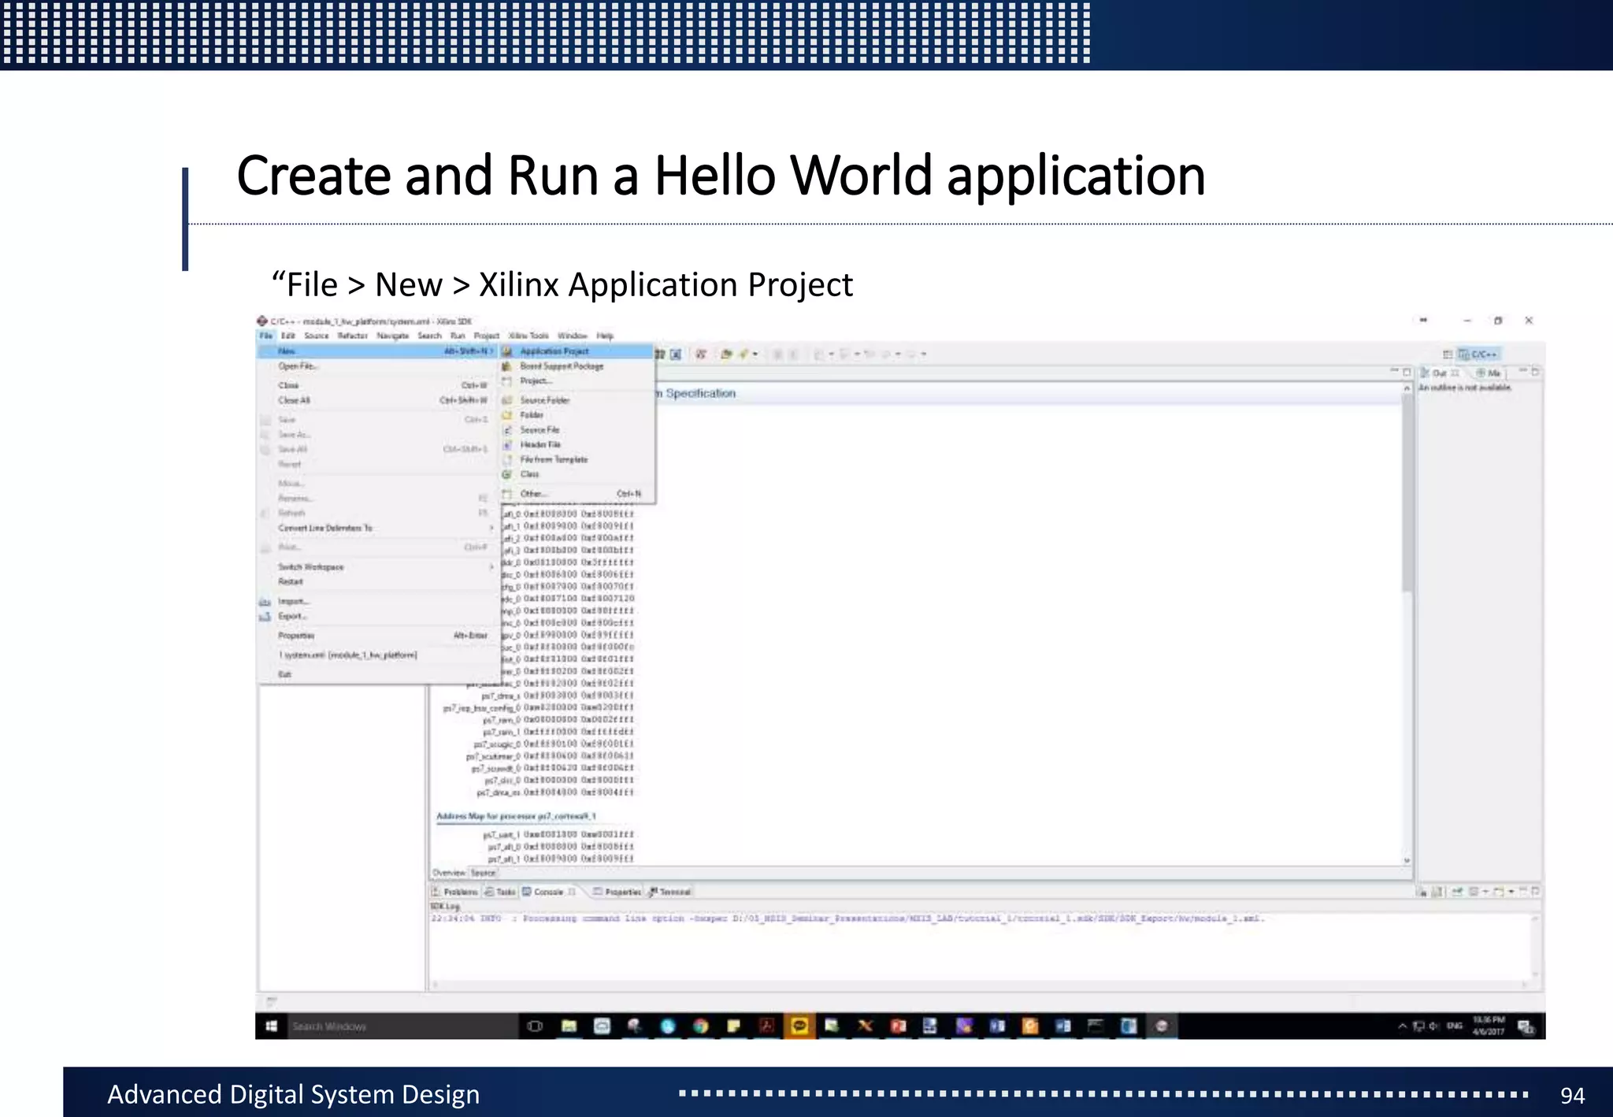Screen dimensions: 1613x1117
Task: Select the C/C++ perspective button
Action: click(1478, 354)
